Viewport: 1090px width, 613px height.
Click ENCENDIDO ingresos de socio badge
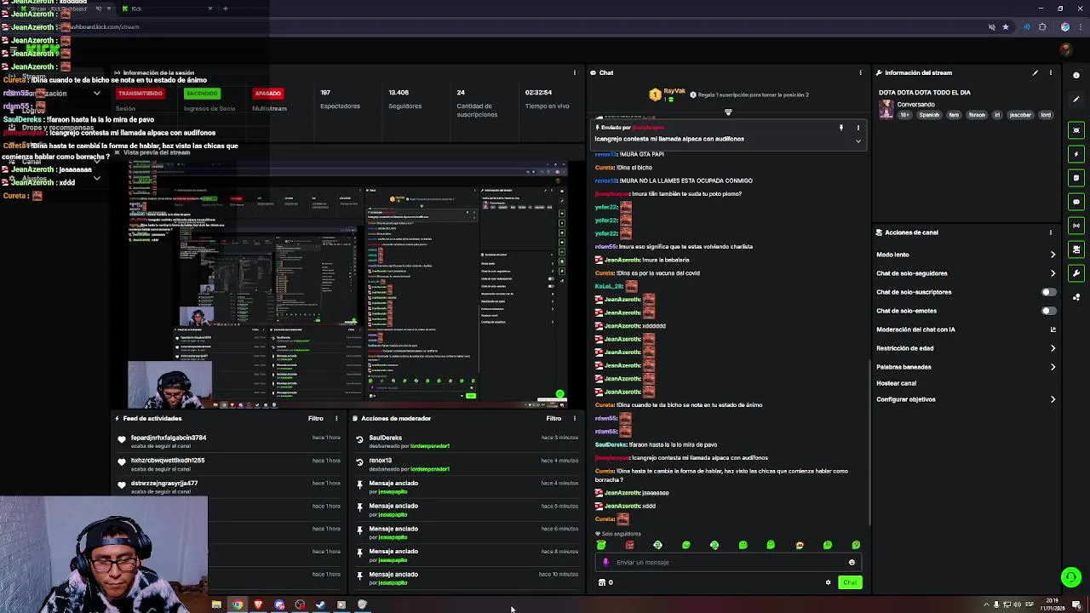coord(202,94)
